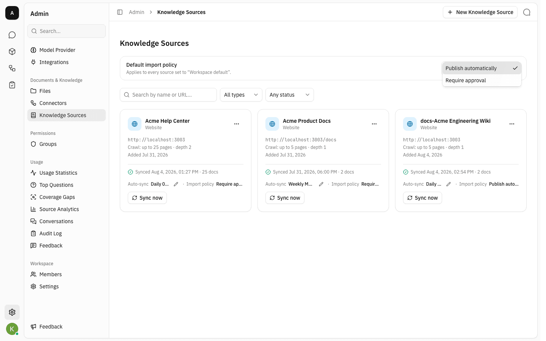Screen dimensions: 546x341
Task: Click docs-Acme Engineering Wiki title
Action: (x=455, y=121)
